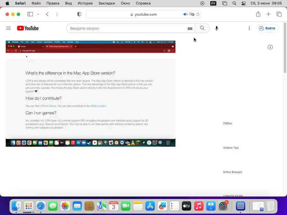This screenshot has width=287, height=215.
Task: Open the Apple menu
Action: (7, 3)
